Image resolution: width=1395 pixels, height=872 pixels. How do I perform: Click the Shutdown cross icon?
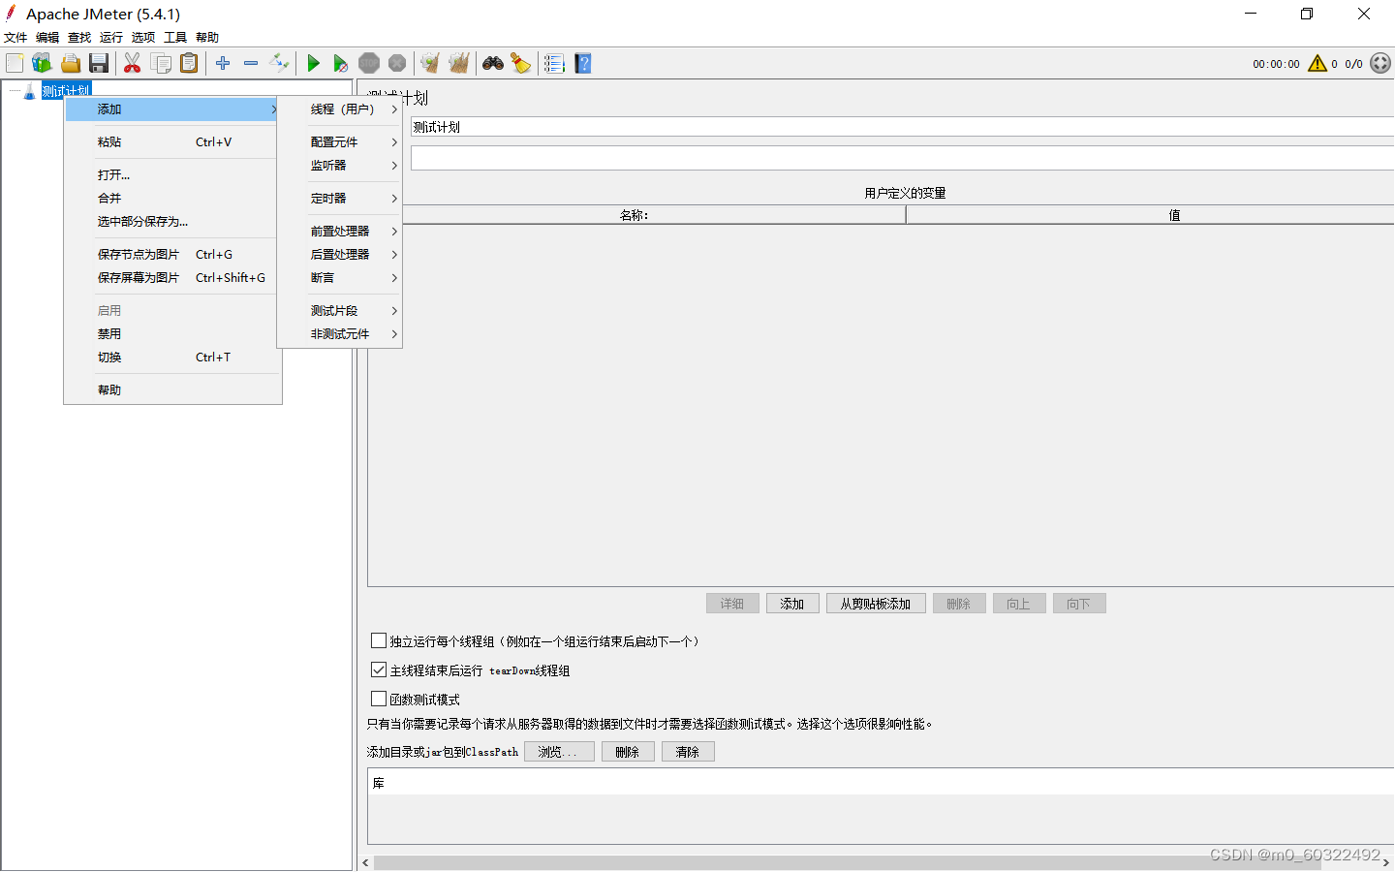pos(397,63)
